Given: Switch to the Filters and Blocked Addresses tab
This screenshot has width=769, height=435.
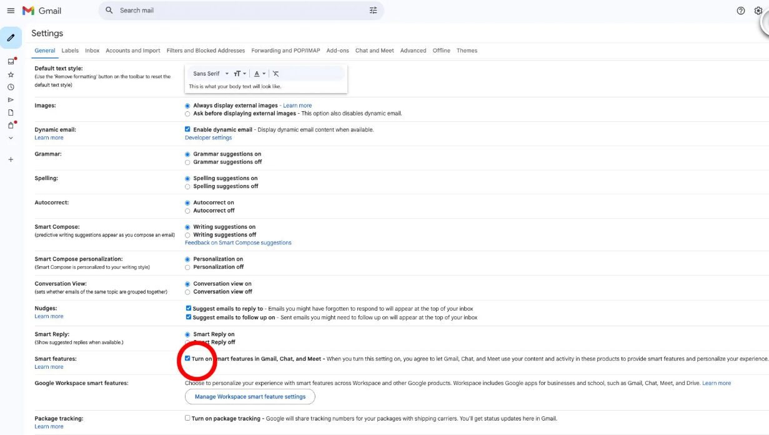Looking at the screenshot, I should click(206, 51).
